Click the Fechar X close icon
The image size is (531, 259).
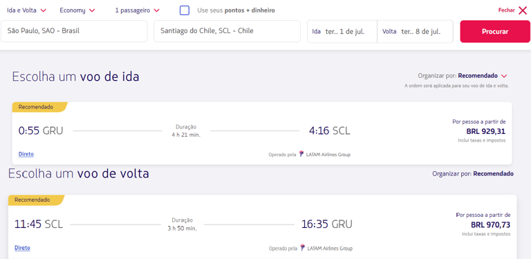tap(523, 10)
